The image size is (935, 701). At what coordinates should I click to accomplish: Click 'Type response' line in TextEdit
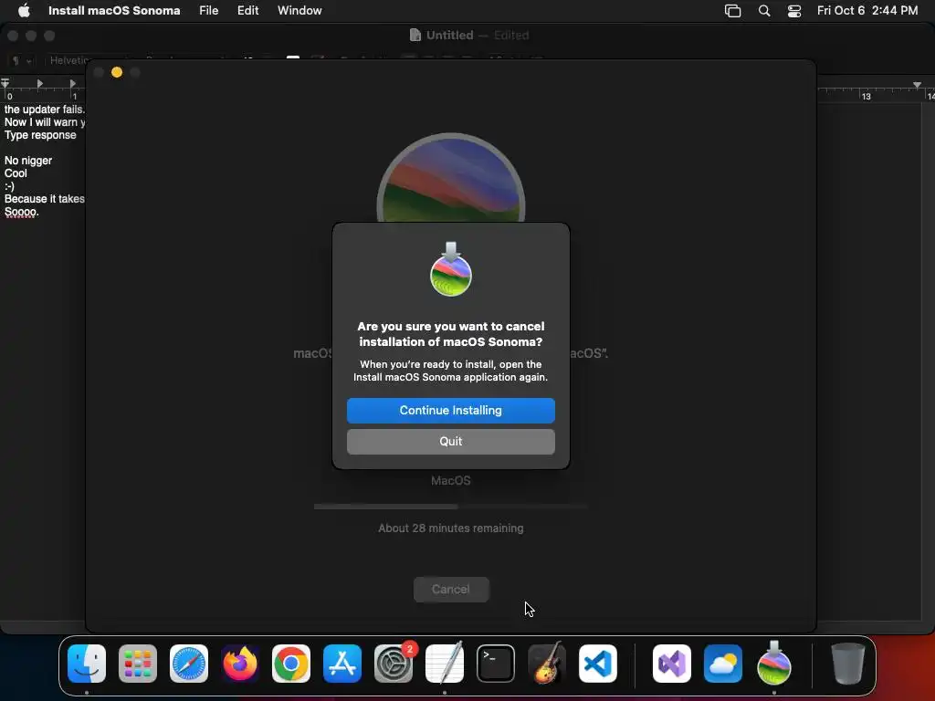click(40, 135)
